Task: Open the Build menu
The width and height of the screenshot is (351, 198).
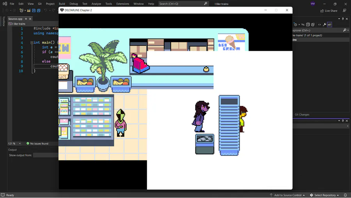Action: 62,4
